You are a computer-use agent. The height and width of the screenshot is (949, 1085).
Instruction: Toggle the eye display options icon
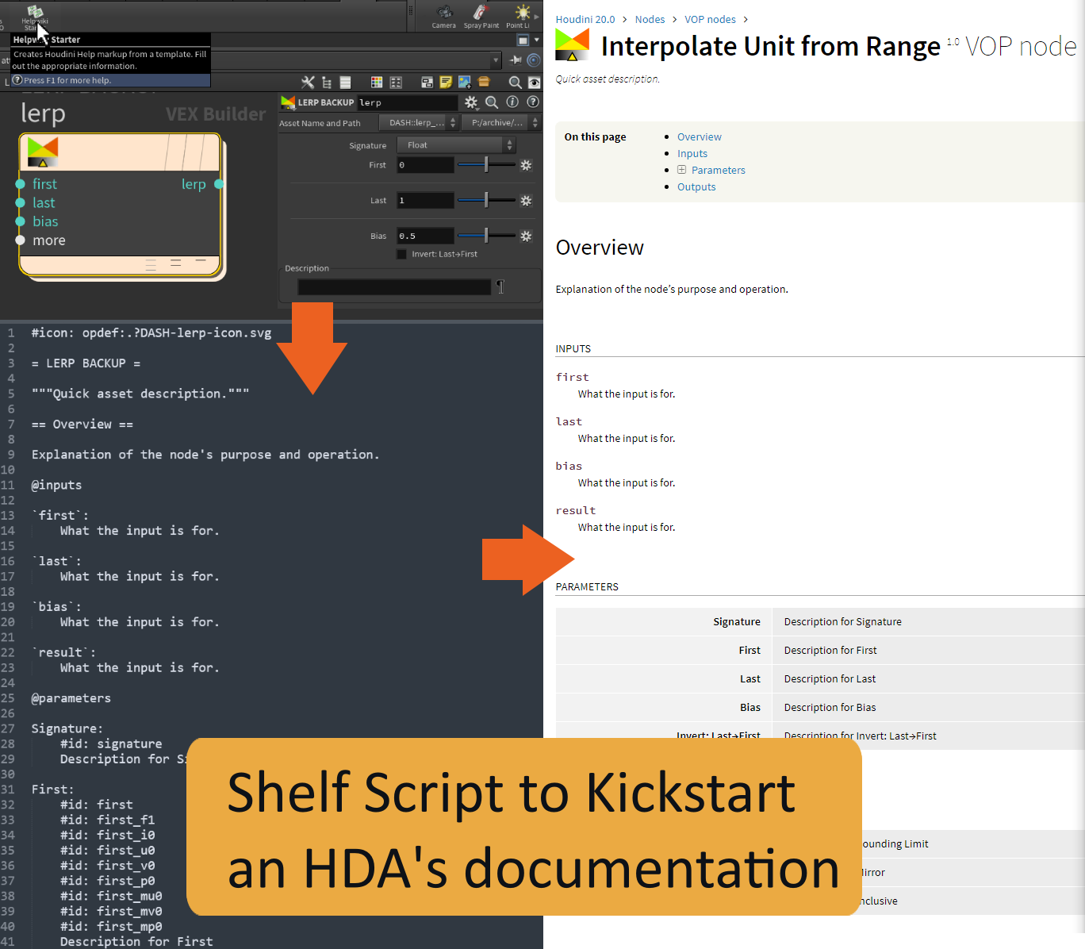click(535, 82)
